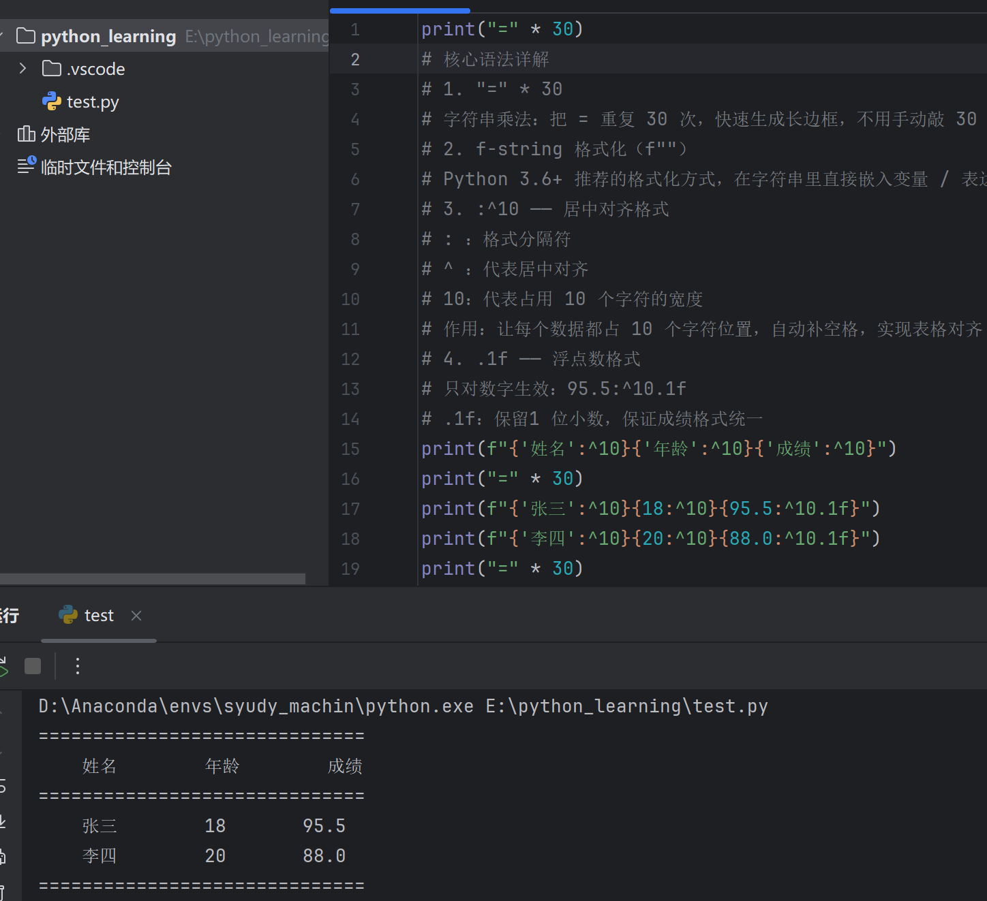Image resolution: width=987 pixels, height=901 pixels.
Task: Click the comment "# ^ : 代表居中对齐"
Action: pyautogui.click(x=505, y=269)
